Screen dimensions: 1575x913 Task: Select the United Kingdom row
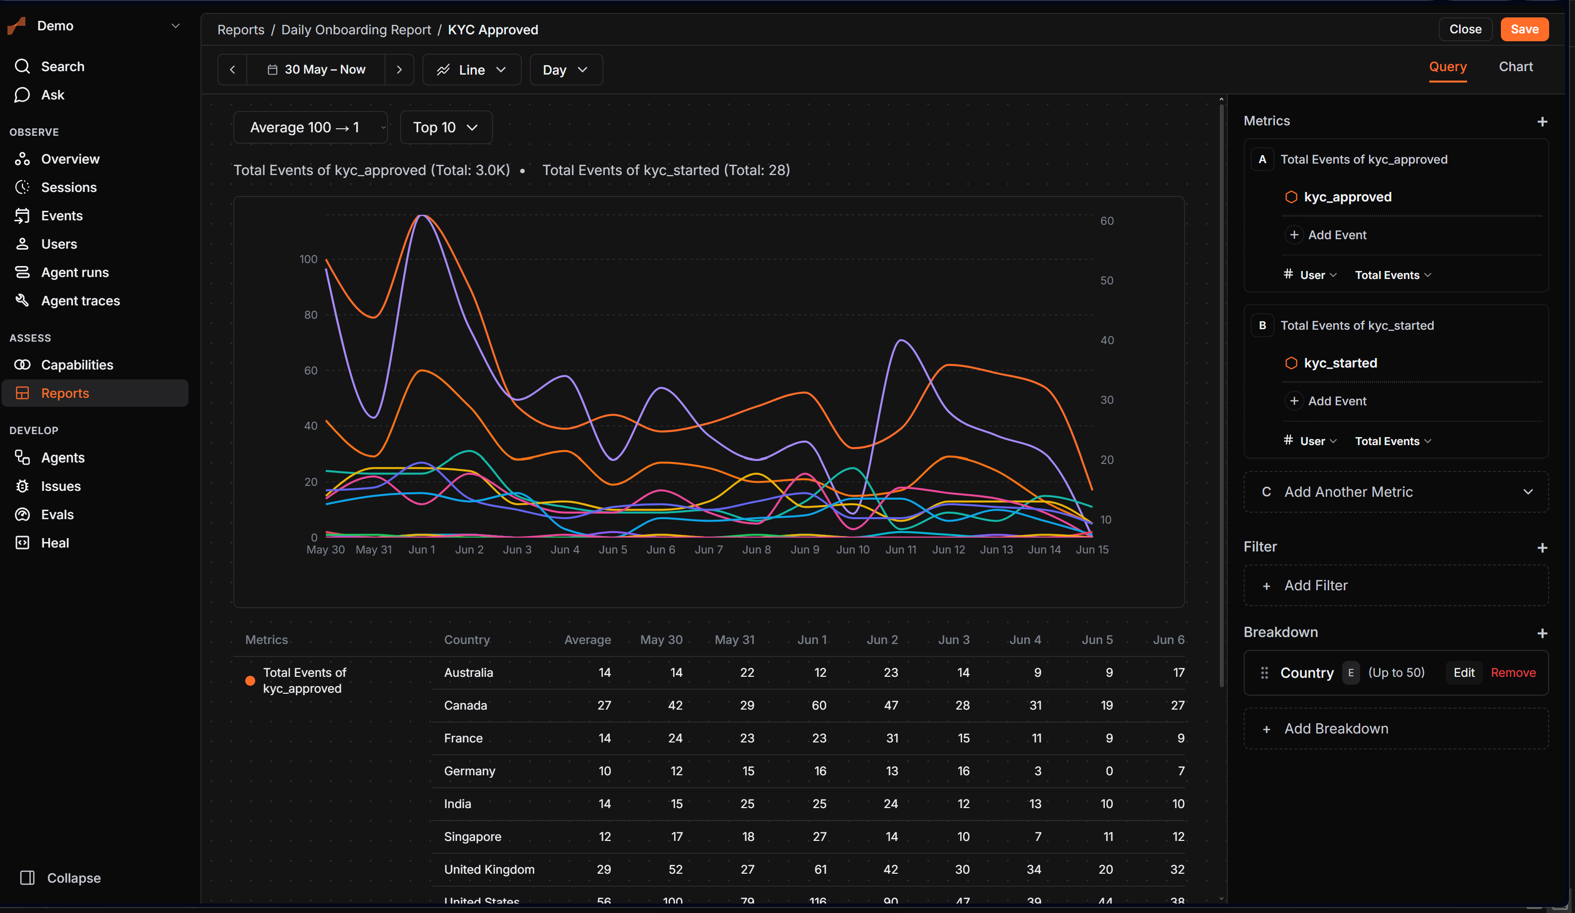pos(808,870)
